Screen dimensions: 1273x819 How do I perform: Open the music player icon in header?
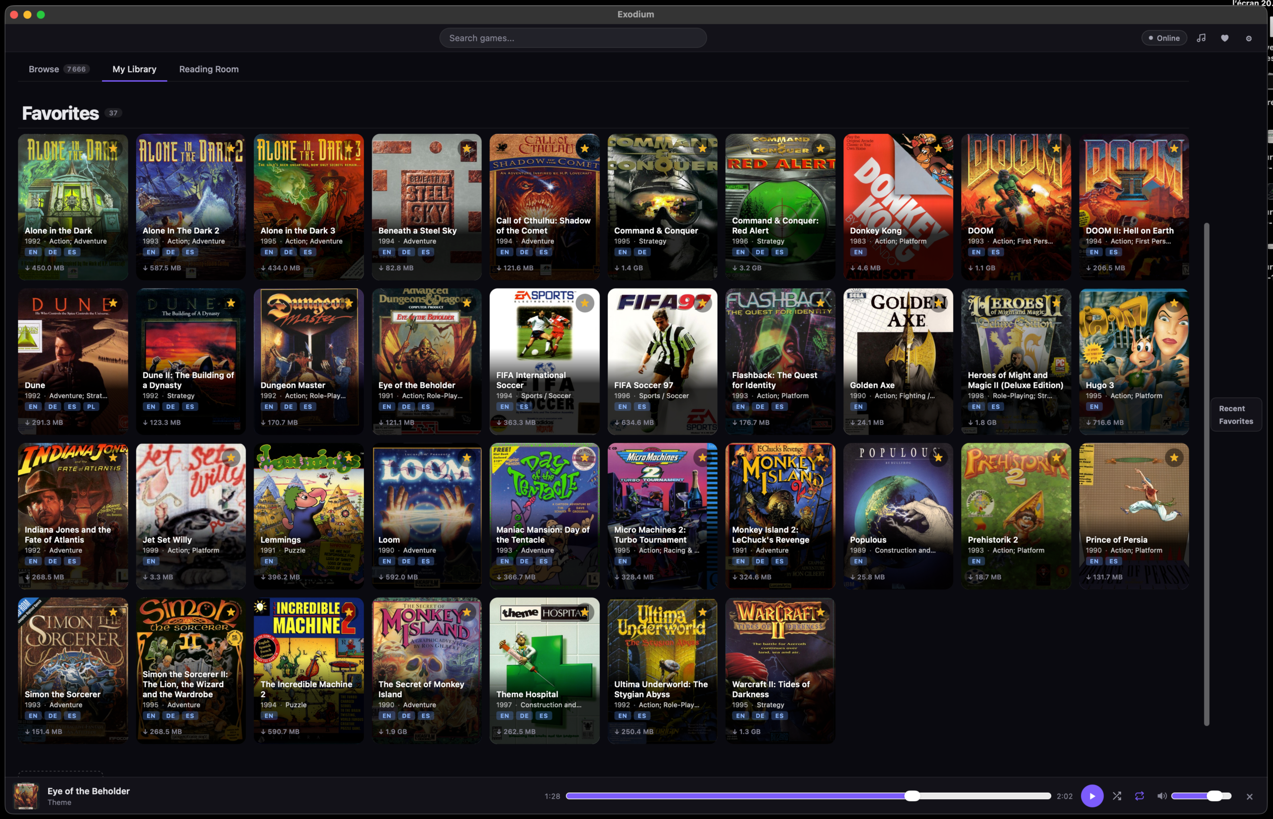coord(1201,38)
